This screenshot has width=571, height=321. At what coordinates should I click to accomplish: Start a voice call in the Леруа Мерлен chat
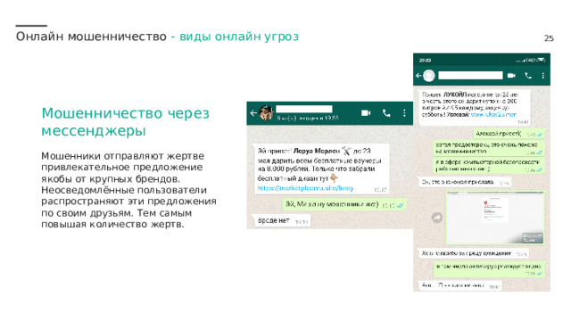click(386, 113)
